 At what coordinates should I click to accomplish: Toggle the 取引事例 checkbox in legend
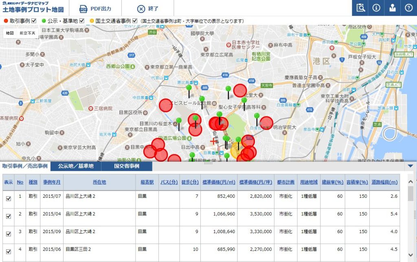tap(34, 21)
